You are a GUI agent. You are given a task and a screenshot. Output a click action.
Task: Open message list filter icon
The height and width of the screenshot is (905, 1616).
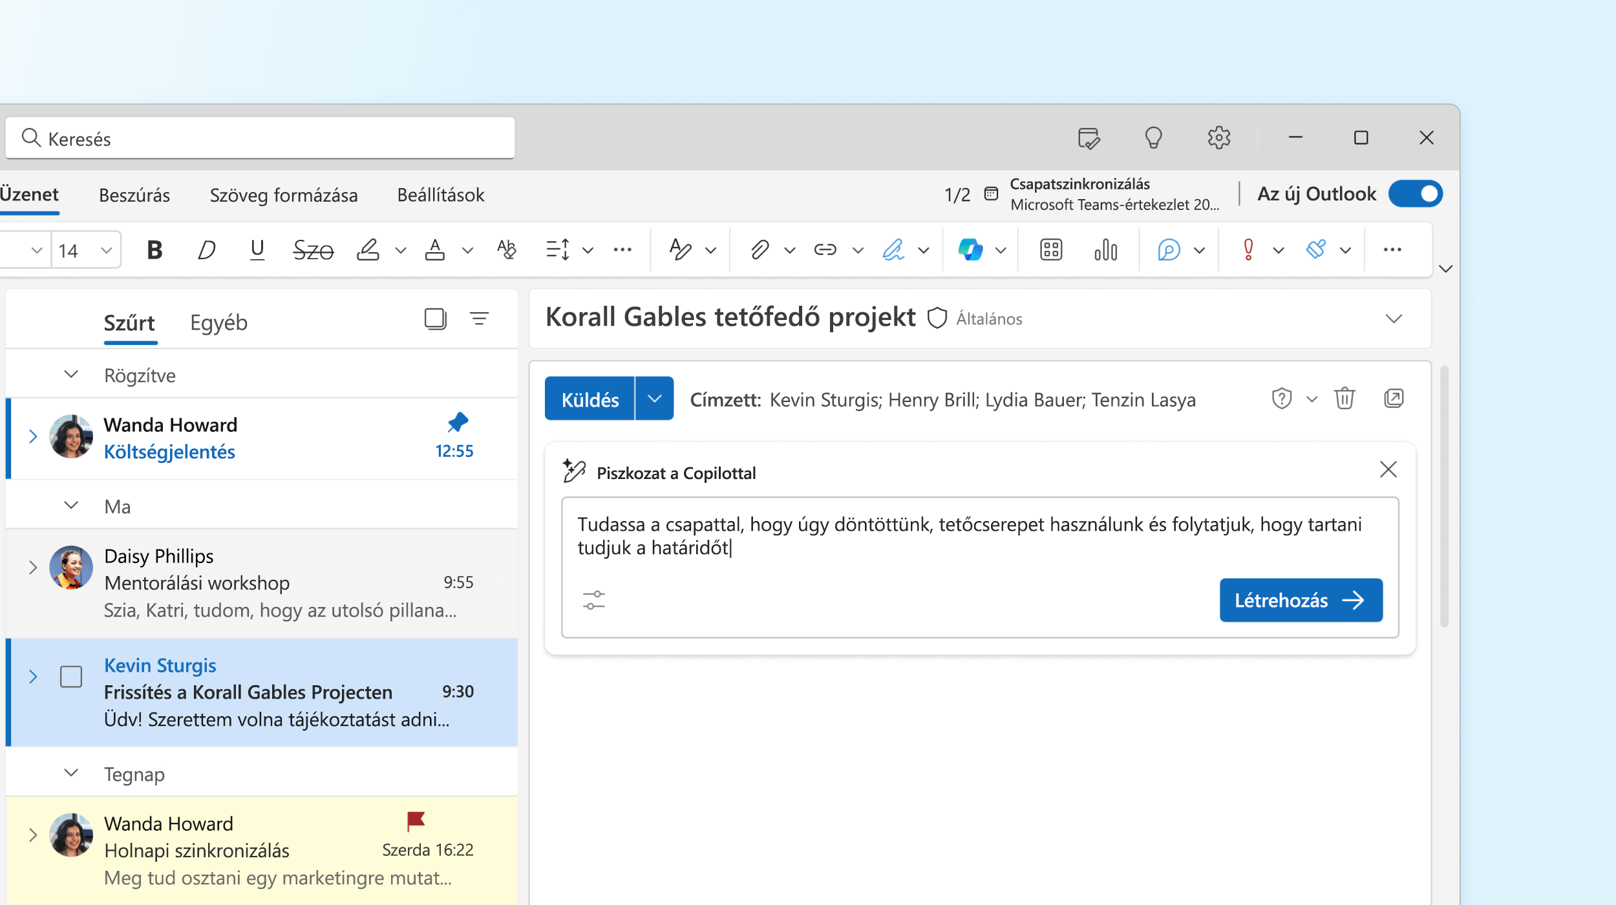pyautogui.click(x=479, y=319)
